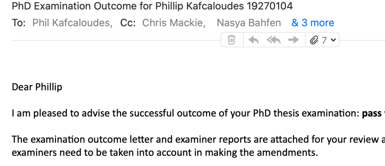The image size is (385, 166).
Task: Reply to this email
Action: pyautogui.click(x=254, y=40)
